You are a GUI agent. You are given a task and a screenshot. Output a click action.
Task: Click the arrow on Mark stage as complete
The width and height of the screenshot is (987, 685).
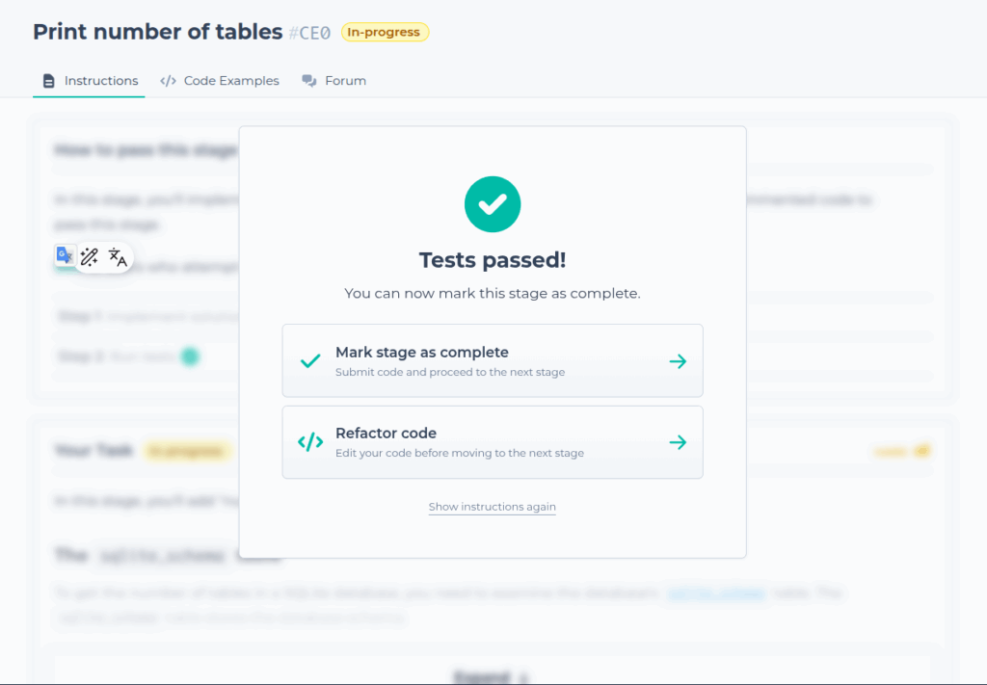click(678, 361)
